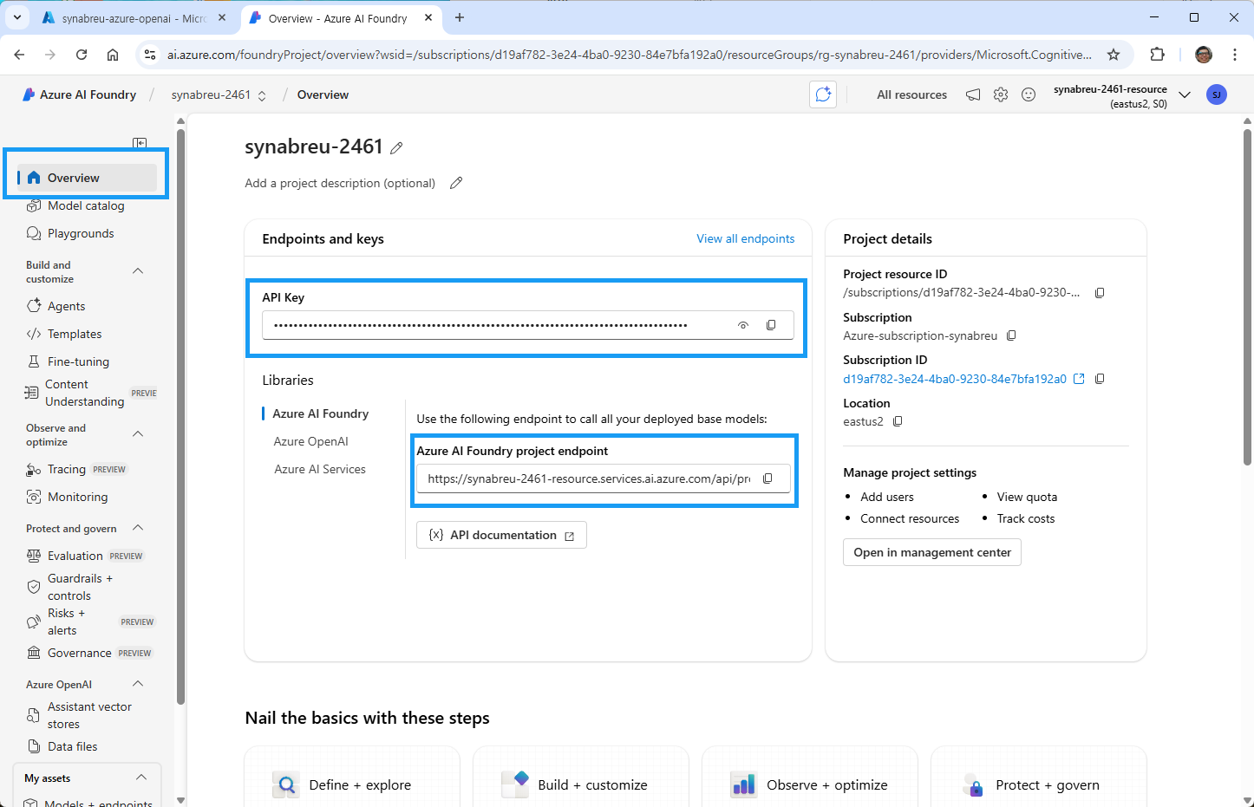This screenshot has width=1254, height=807.
Task: Click Open in management center
Action: tap(932, 552)
